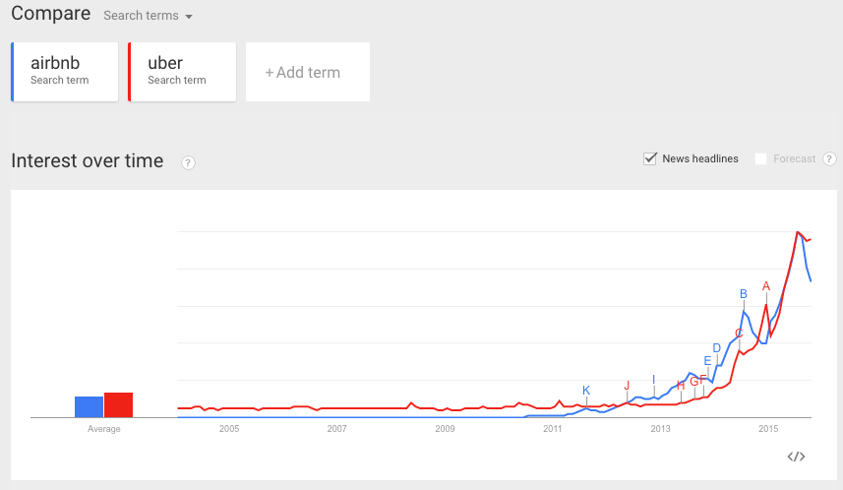Click headline marker I near 2013
843x490 pixels.
tap(653, 380)
